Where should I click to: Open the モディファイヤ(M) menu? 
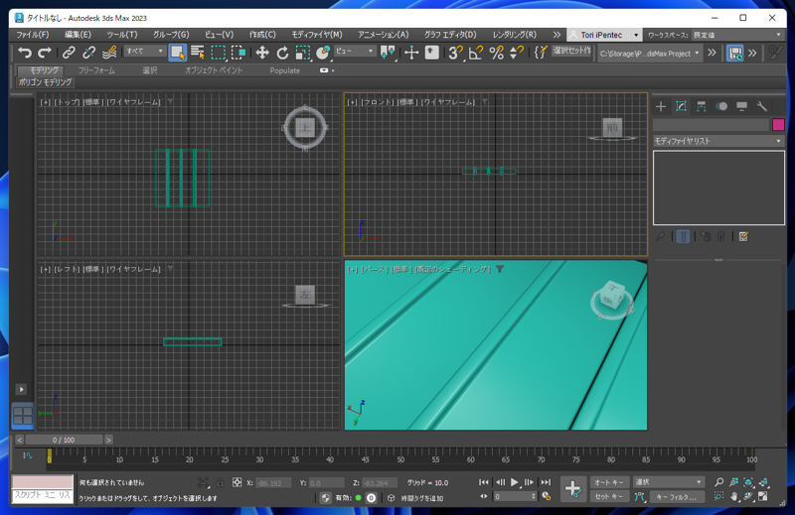coord(316,35)
